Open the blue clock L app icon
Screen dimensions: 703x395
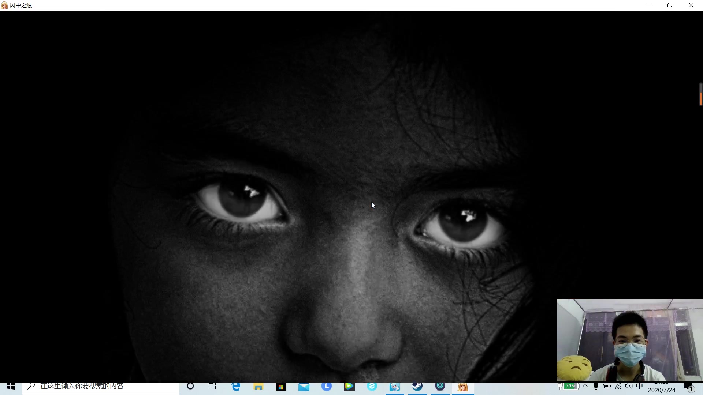tap(326, 387)
